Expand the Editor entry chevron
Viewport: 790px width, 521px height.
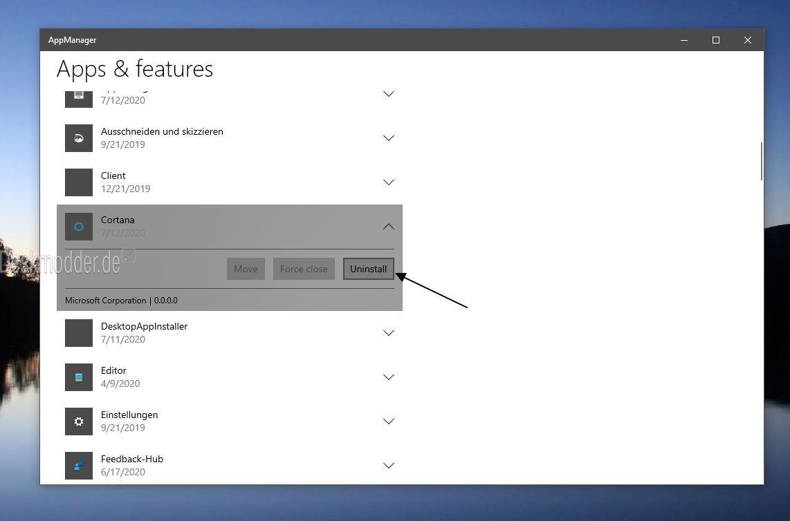389,377
